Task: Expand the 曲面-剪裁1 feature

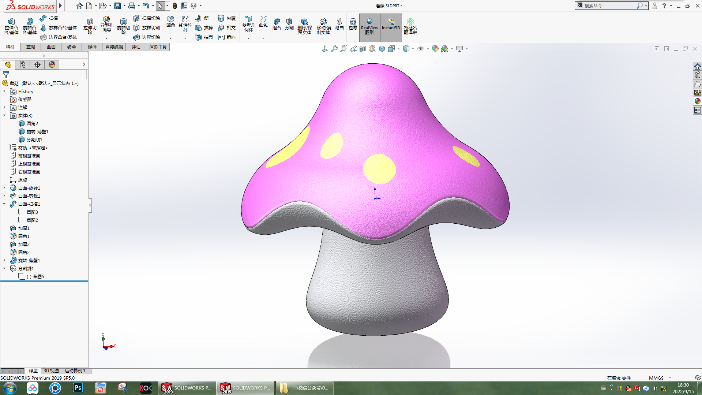Action: click(x=4, y=196)
